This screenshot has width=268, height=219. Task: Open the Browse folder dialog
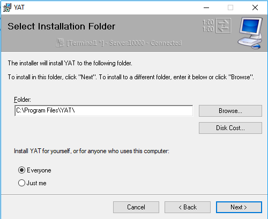click(230, 111)
